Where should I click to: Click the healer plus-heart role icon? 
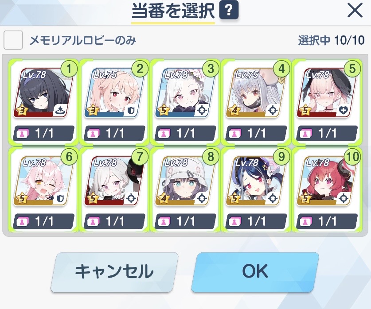coord(344,110)
